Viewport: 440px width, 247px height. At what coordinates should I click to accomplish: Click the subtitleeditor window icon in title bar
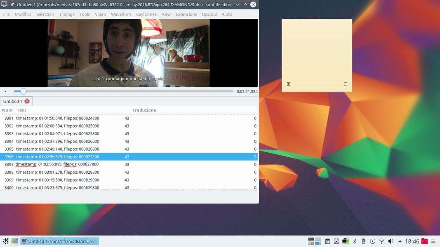pyautogui.click(x=4, y=4)
